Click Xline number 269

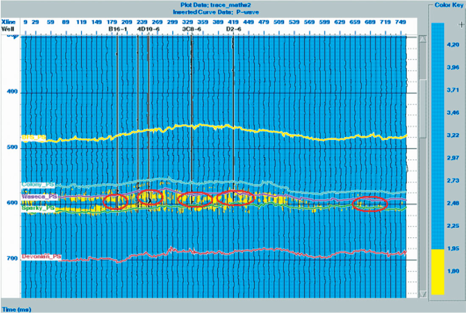click(157, 22)
